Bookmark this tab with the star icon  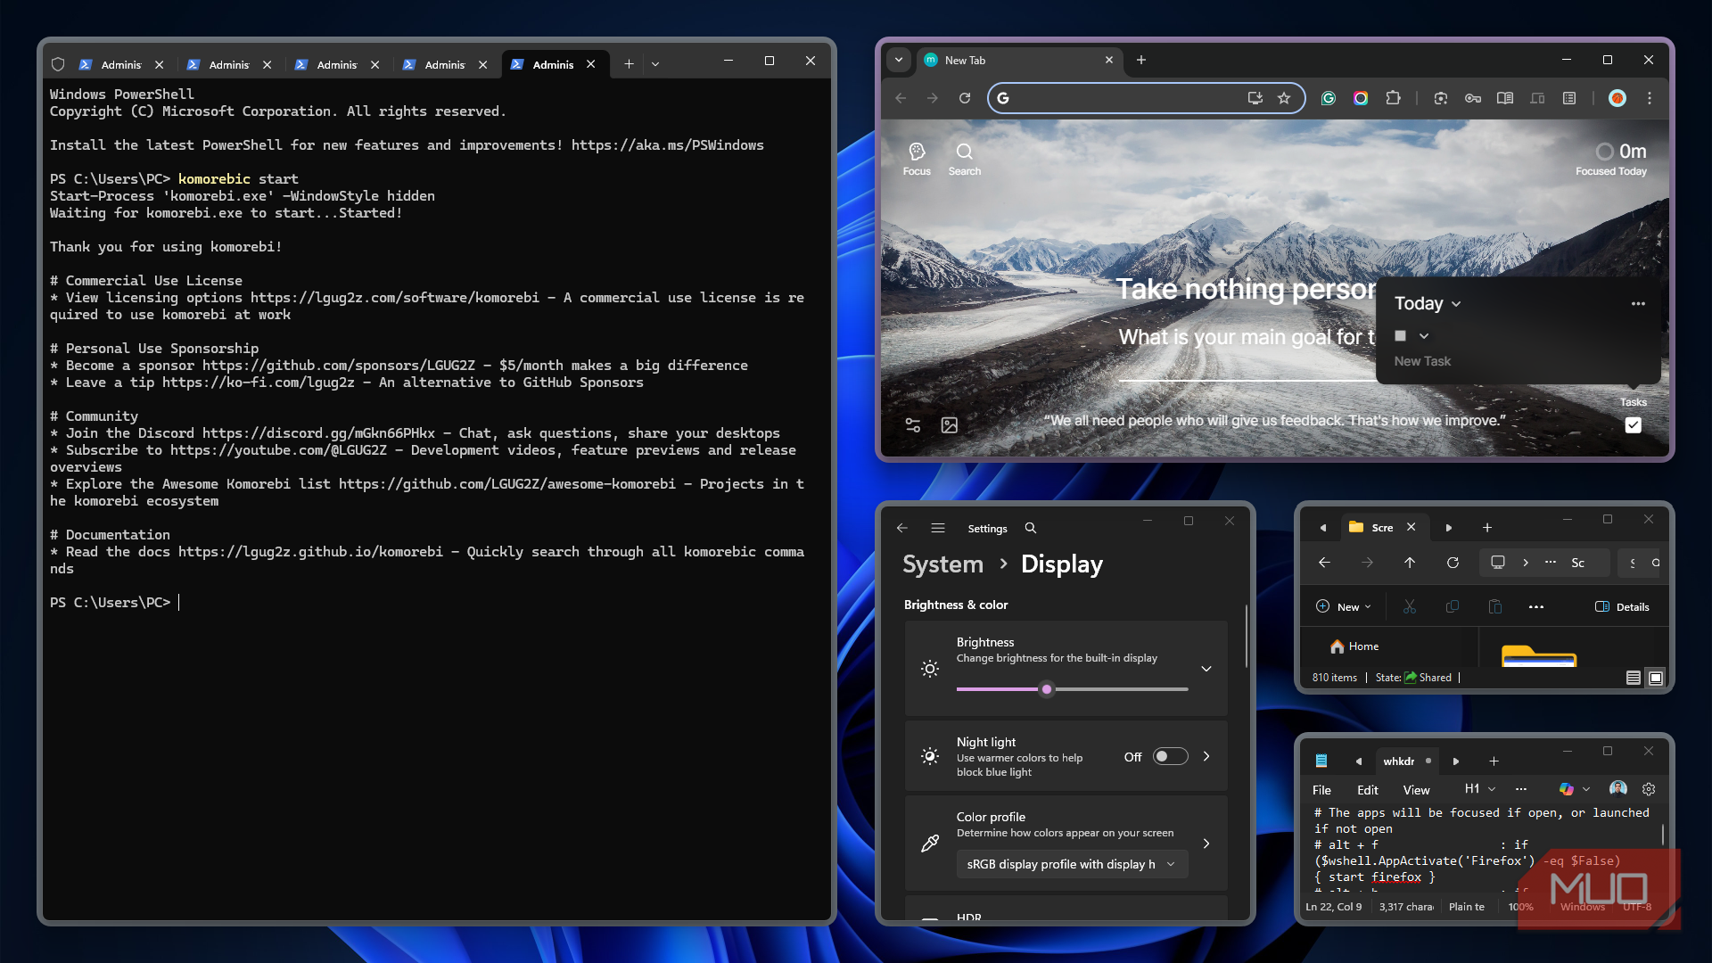[1284, 98]
